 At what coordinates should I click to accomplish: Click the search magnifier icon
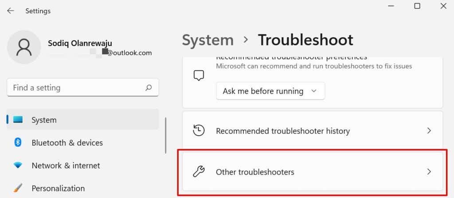pos(149,88)
